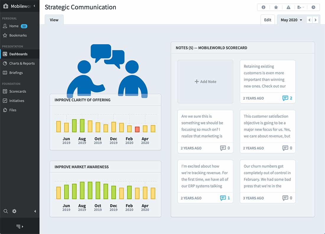
Task: Open the export dropdown icon
Action: pos(300,7)
